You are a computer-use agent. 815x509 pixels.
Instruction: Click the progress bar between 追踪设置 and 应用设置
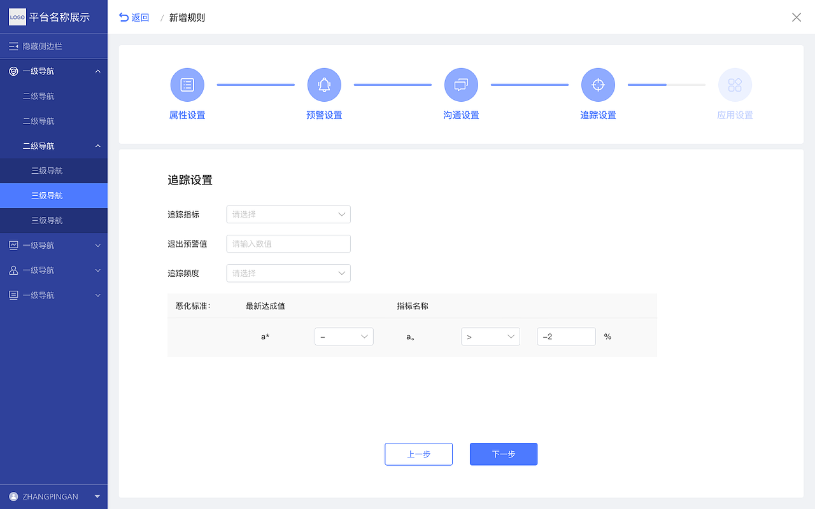pos(666,84)
